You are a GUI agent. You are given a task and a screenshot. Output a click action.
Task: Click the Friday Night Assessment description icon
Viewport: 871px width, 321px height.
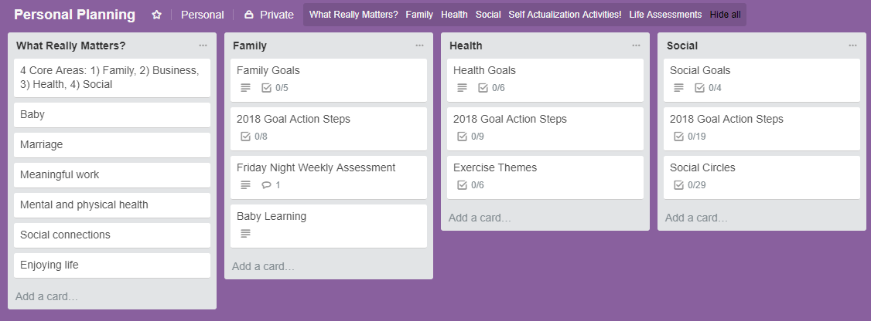tap(246, 185)
